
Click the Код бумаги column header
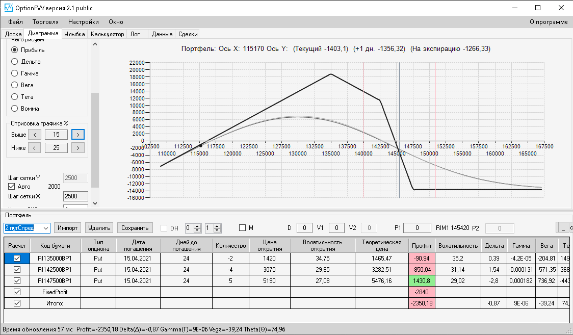click(x=55, y=245)
